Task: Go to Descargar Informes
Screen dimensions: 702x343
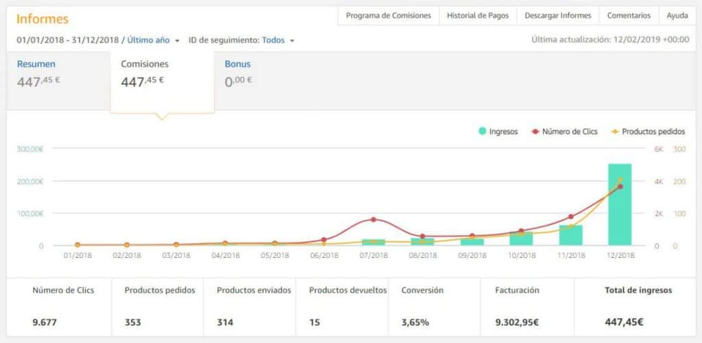Action: click(558, 16)
